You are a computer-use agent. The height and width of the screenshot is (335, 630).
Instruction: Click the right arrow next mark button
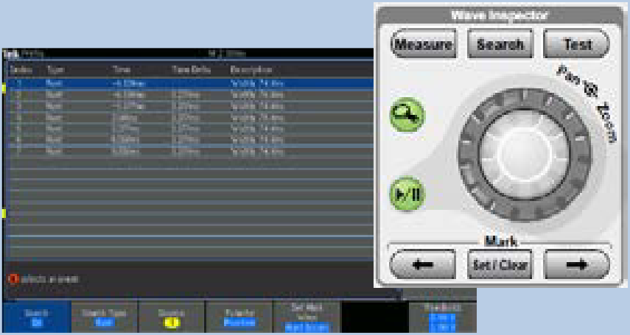[x=576, y=263]
